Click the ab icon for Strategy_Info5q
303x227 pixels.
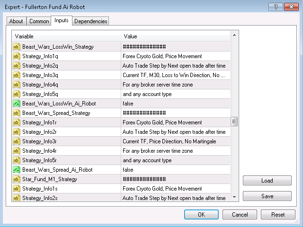17,94
